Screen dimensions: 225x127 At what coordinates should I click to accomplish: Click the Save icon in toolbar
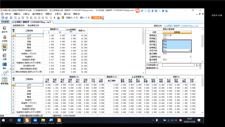3,18
